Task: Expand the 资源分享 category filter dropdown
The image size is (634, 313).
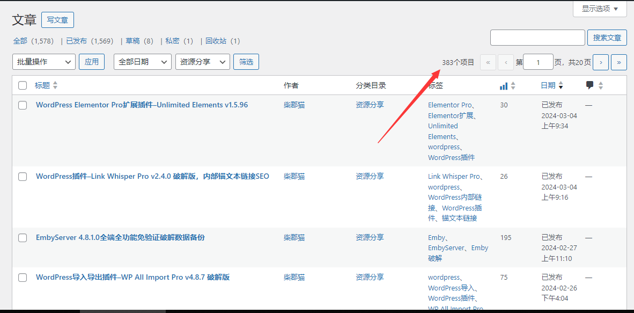Action: 203,62
